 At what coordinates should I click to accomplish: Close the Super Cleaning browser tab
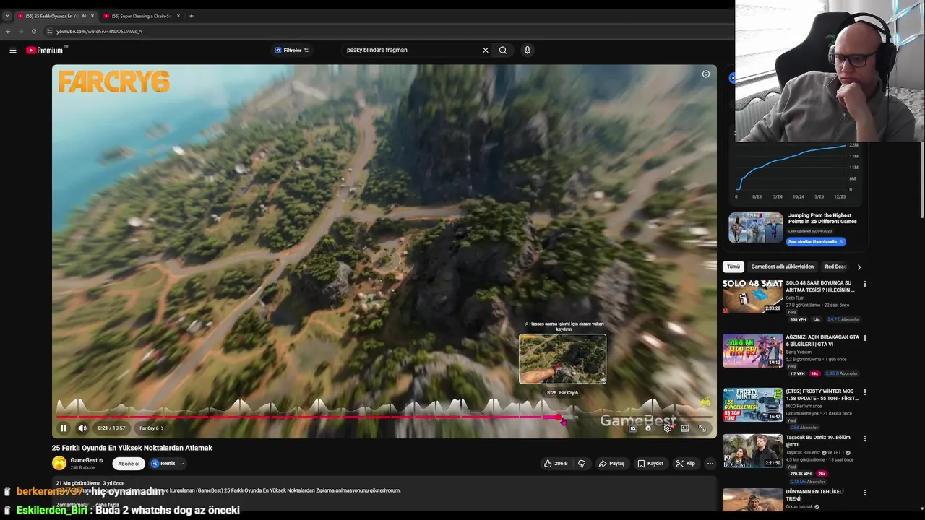pos(178,16)
